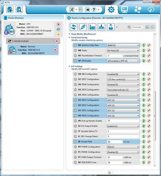Switch to Configuration working mode gear
Image resolution: width=161 pixels, height=176 pixels.
click(x=111, y=10)
